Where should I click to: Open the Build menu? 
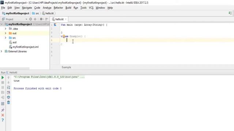[x=68, y=8]
